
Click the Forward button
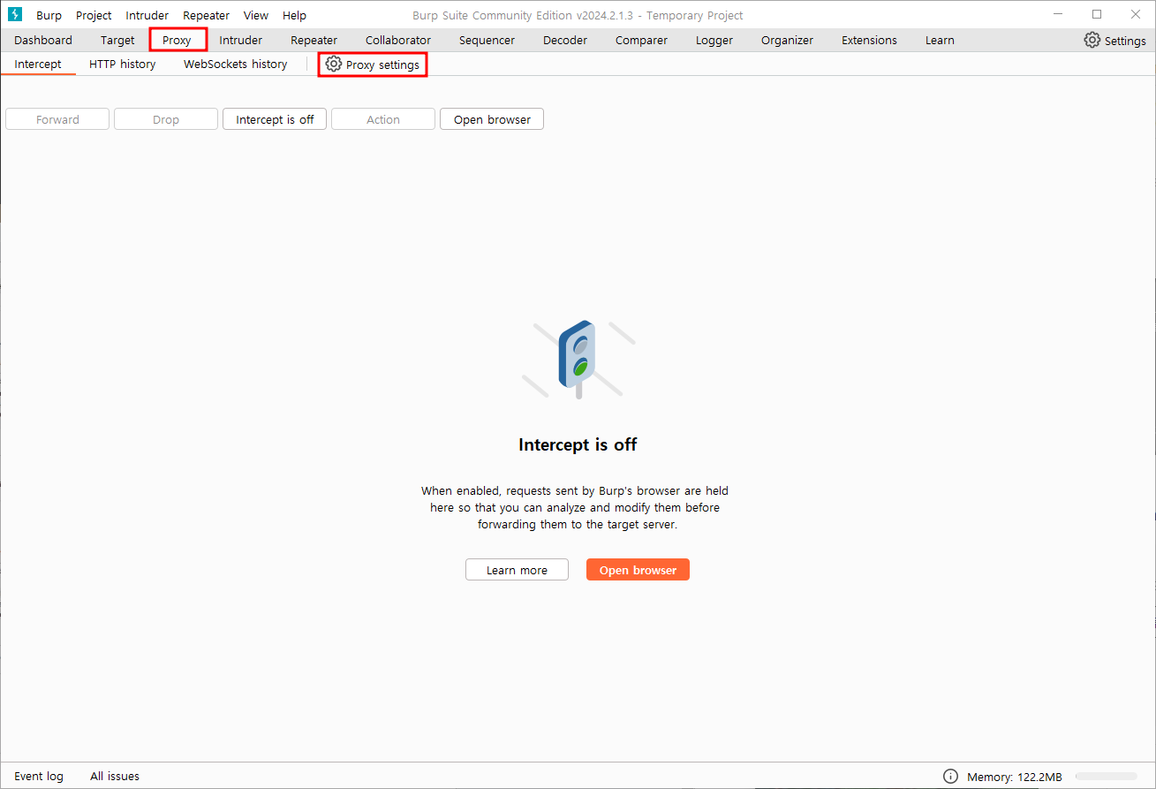[57, 119]
